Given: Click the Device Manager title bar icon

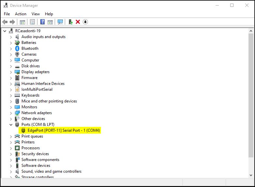Looking at the screenshot, I should (x=6, y=5).
